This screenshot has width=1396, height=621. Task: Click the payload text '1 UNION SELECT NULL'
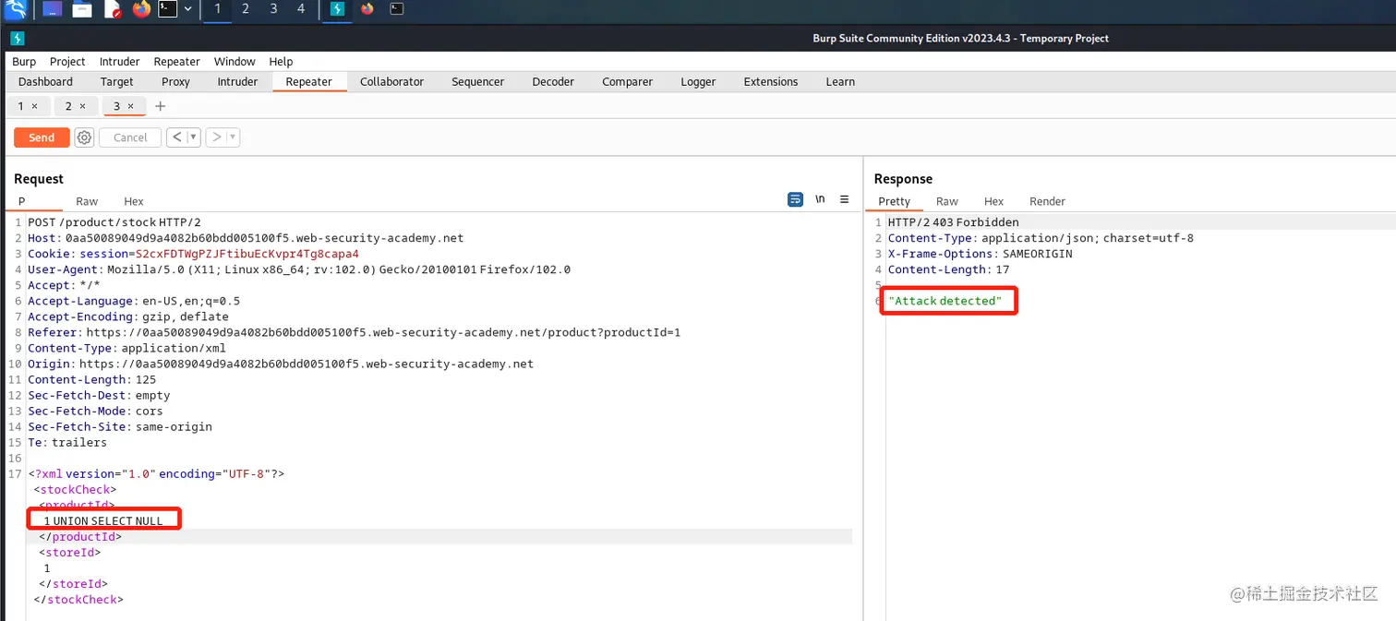103,521
